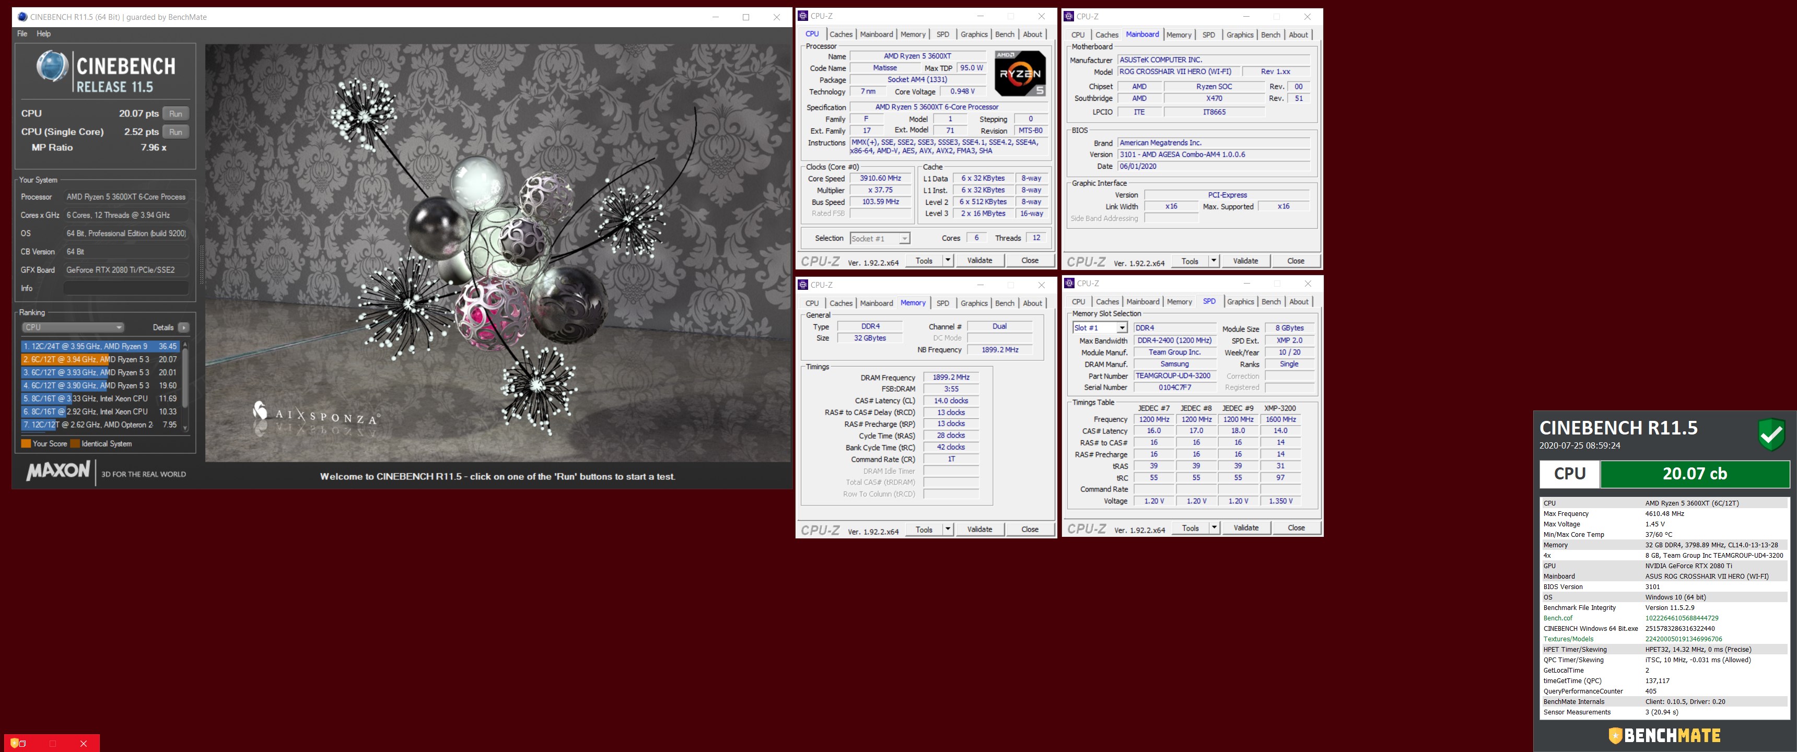Click the CPU-Z icon in the Mainboard window's title bar

1069,16
